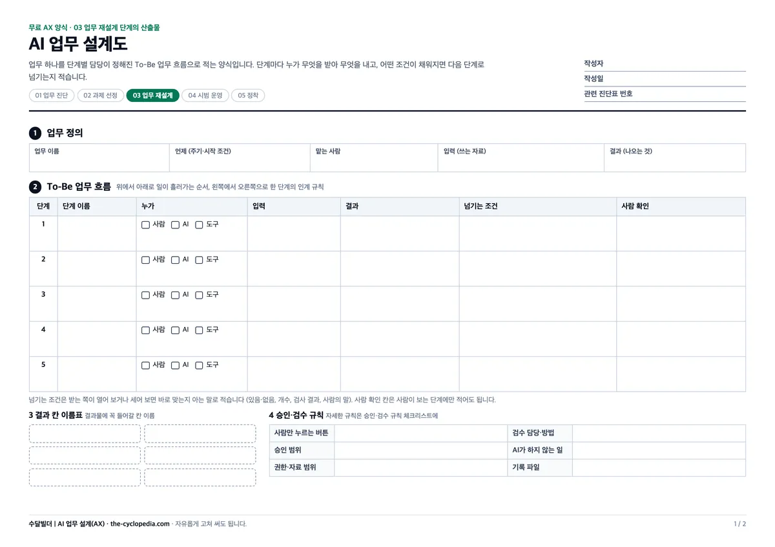Click the 맡는 사람 definition cell
The width and height of the screenshot is (775, 547).
click(x=374, y=158)
